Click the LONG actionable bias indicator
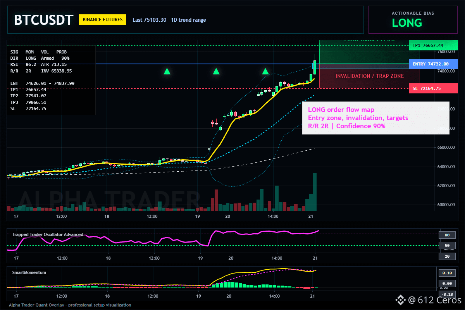The image size is (465, 310). pyautogui.click(x=407, y=23)
